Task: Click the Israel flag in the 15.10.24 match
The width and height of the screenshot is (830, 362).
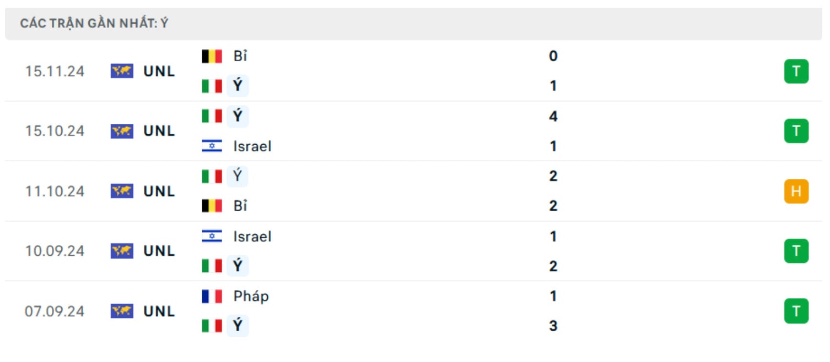Action: pos(212,146)
